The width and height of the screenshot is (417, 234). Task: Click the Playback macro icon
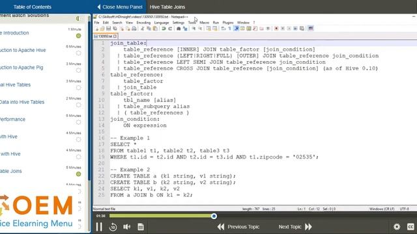pyautogui.click(x=289, y=29)
